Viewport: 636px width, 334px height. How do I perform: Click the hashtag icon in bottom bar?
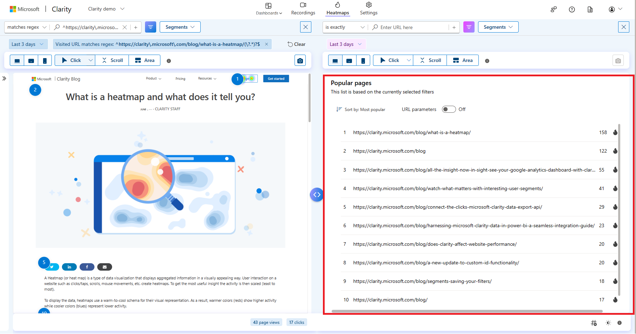[x=594, y=323]
